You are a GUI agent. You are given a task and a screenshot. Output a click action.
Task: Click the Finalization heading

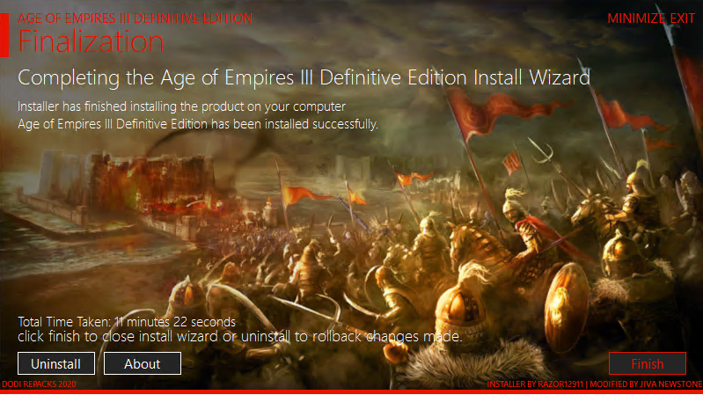pyautogui.click(x=91, y=41)
